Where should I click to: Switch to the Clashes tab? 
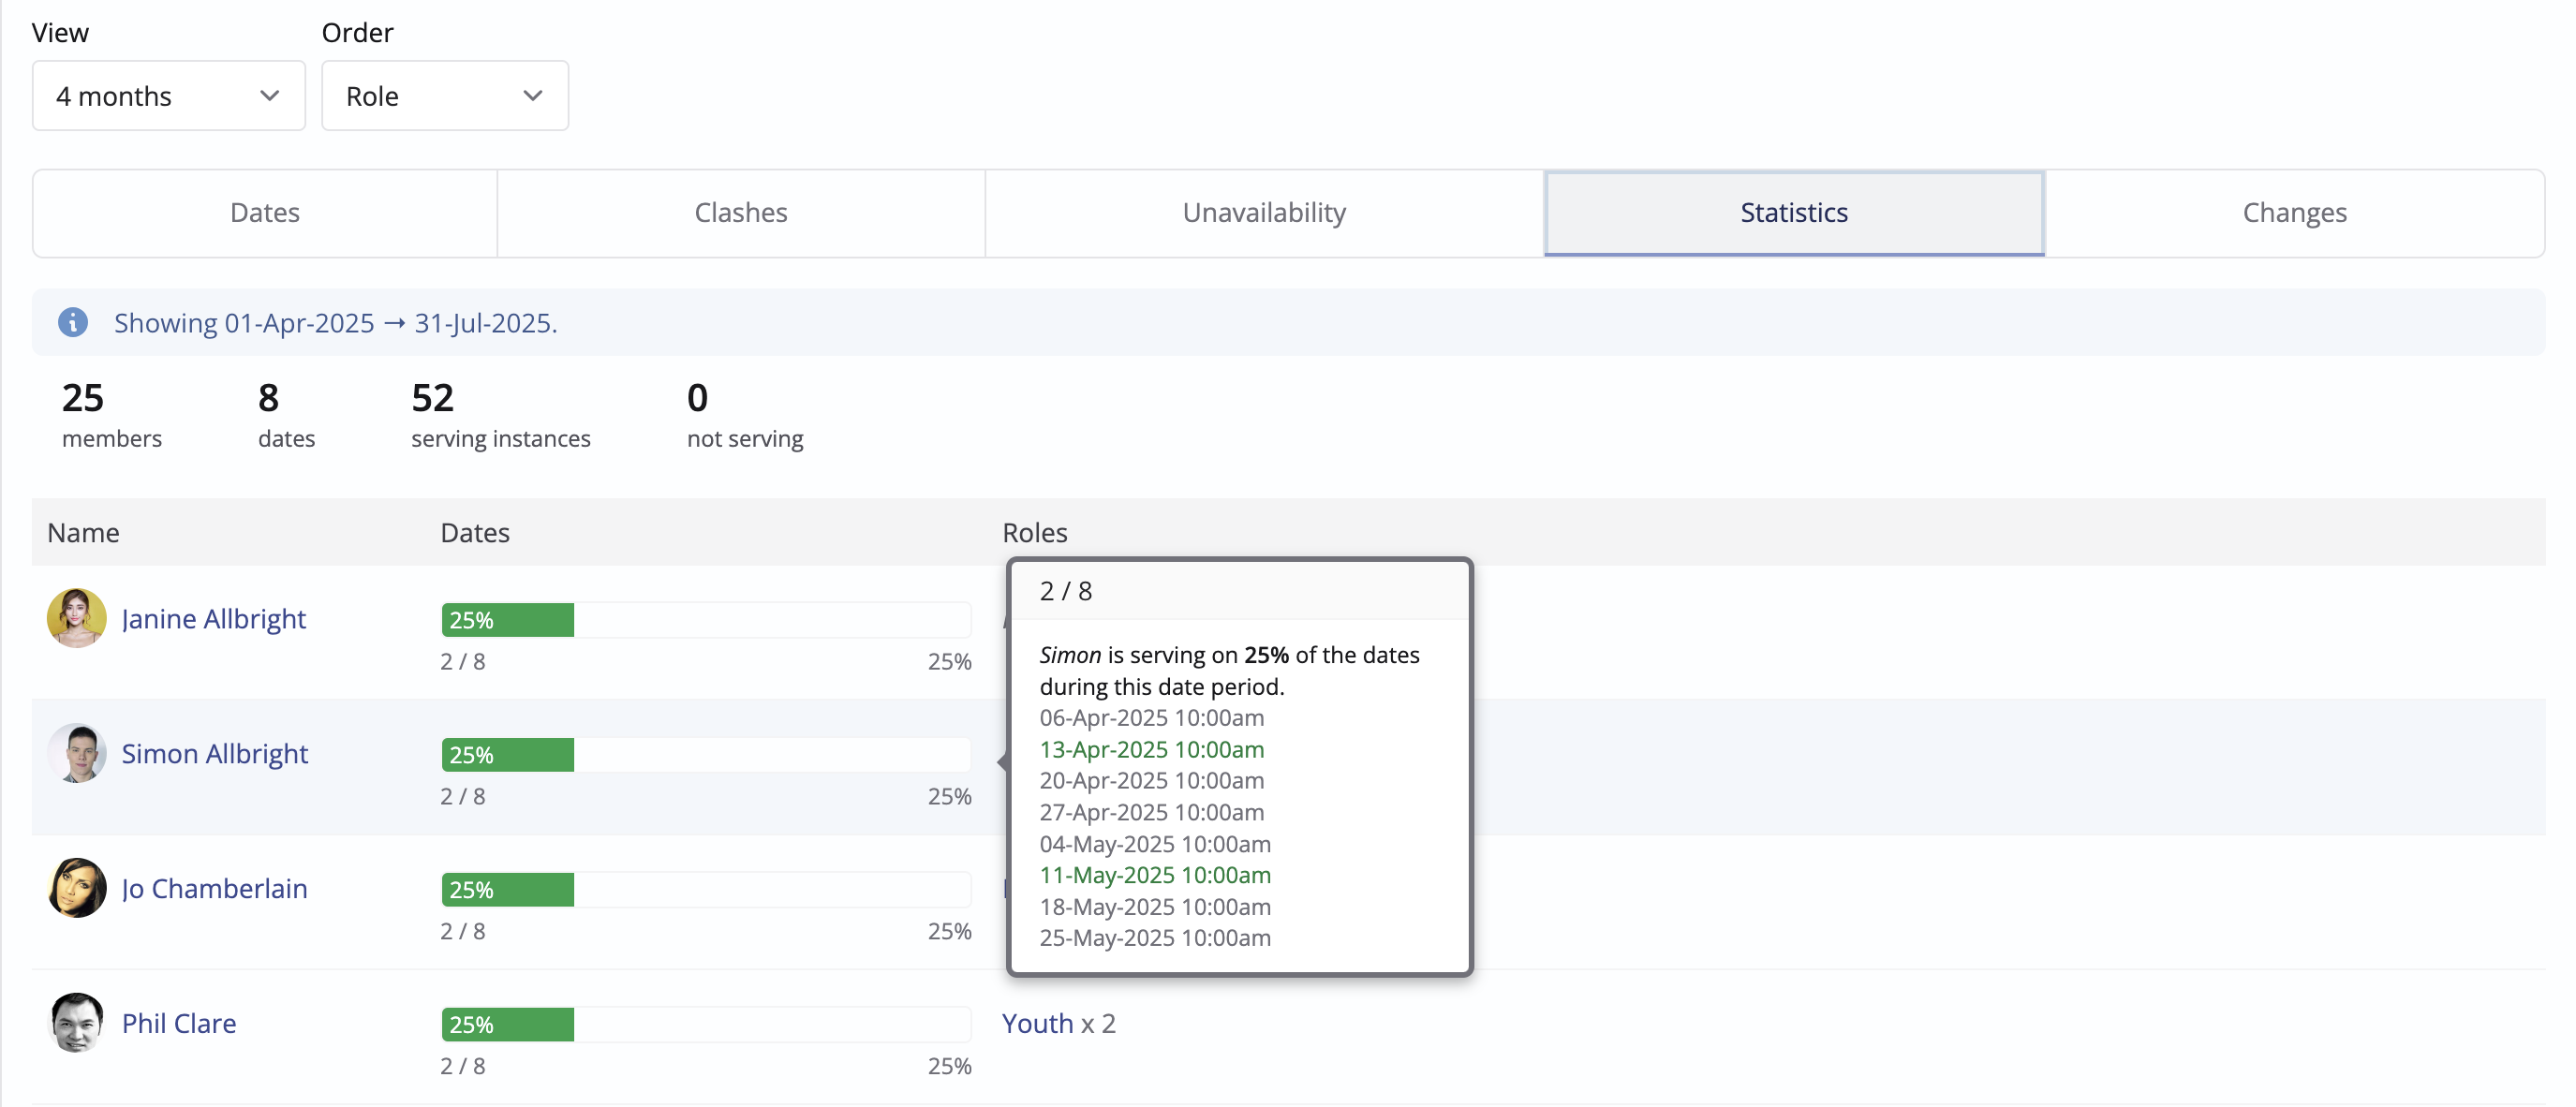tap(740, 213)
